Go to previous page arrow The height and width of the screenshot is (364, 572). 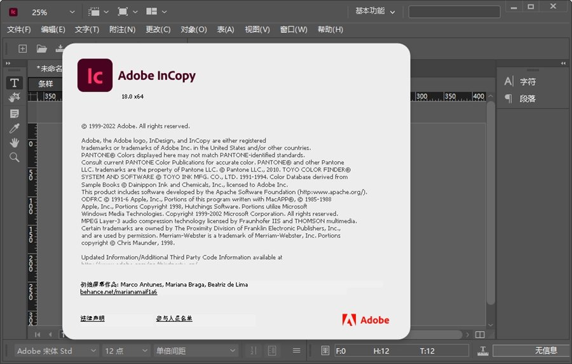click(x=50, y=334)
